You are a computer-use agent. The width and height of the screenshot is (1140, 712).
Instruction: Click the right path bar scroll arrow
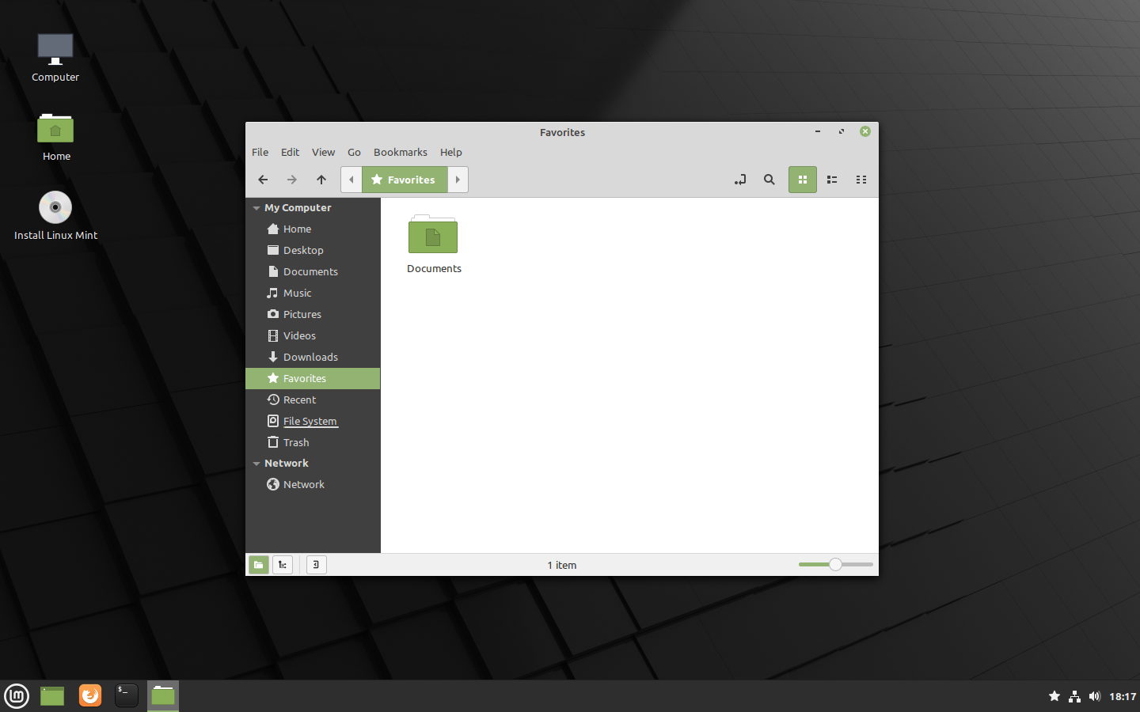coord(458,180)
